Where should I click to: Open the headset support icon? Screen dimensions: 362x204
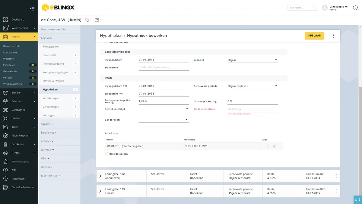coord(358,200)
